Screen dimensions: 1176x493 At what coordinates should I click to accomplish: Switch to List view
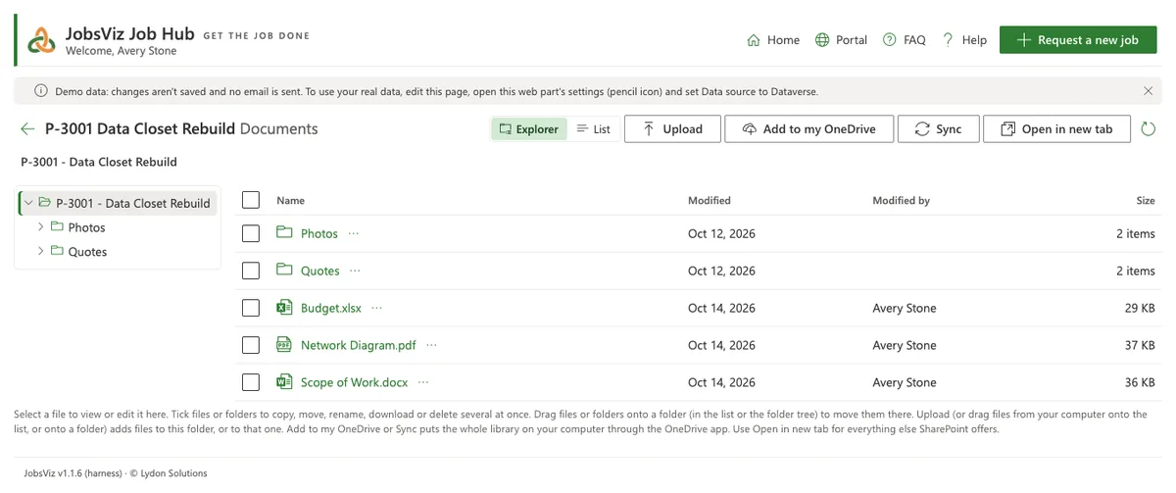(x=593, y=129)
